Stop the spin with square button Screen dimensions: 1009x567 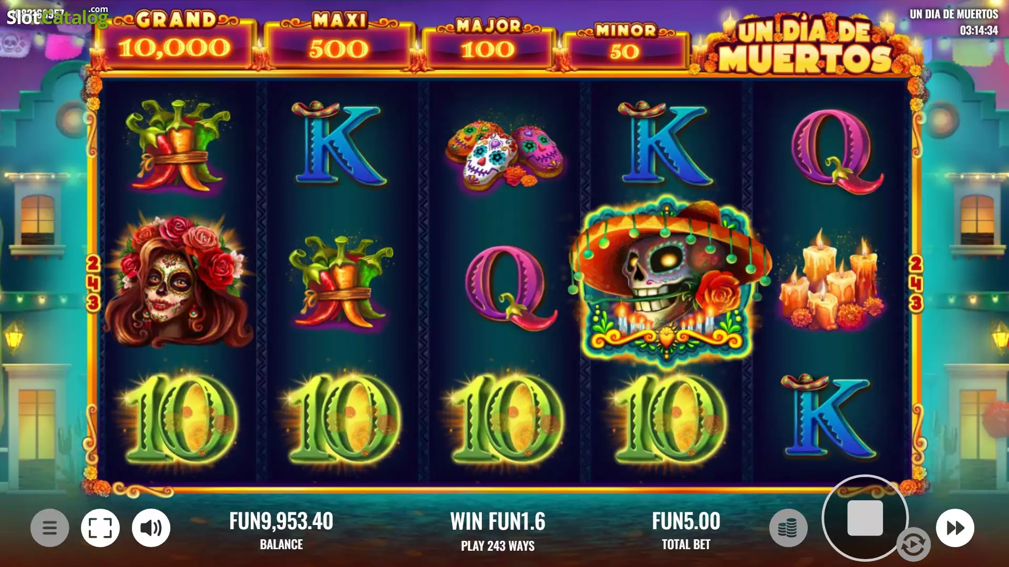(865, 518)
